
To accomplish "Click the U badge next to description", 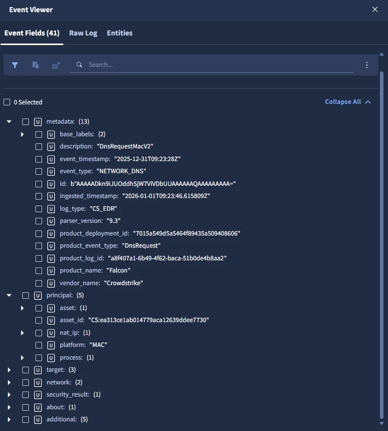I will (x=51, y=147).
